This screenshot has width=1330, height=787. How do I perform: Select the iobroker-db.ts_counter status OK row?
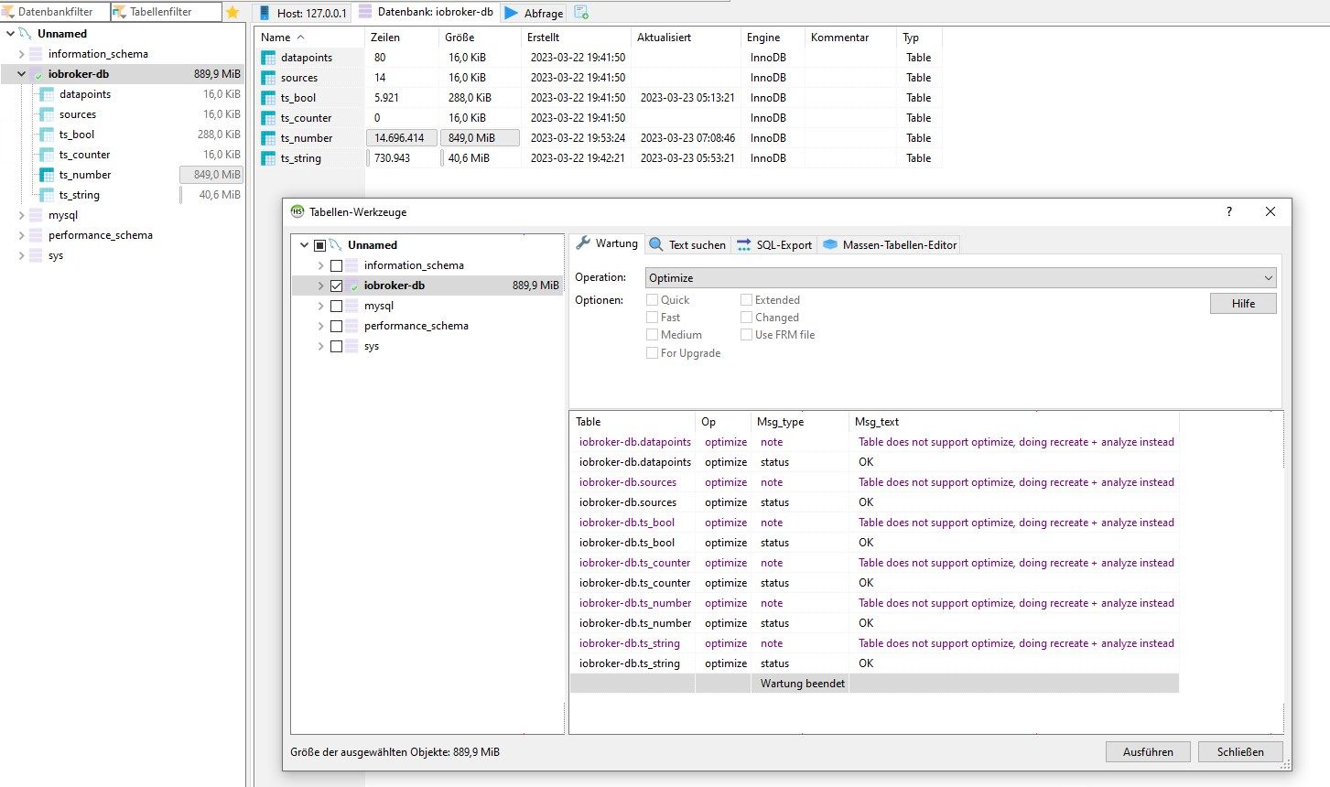[x=874, y=583]
